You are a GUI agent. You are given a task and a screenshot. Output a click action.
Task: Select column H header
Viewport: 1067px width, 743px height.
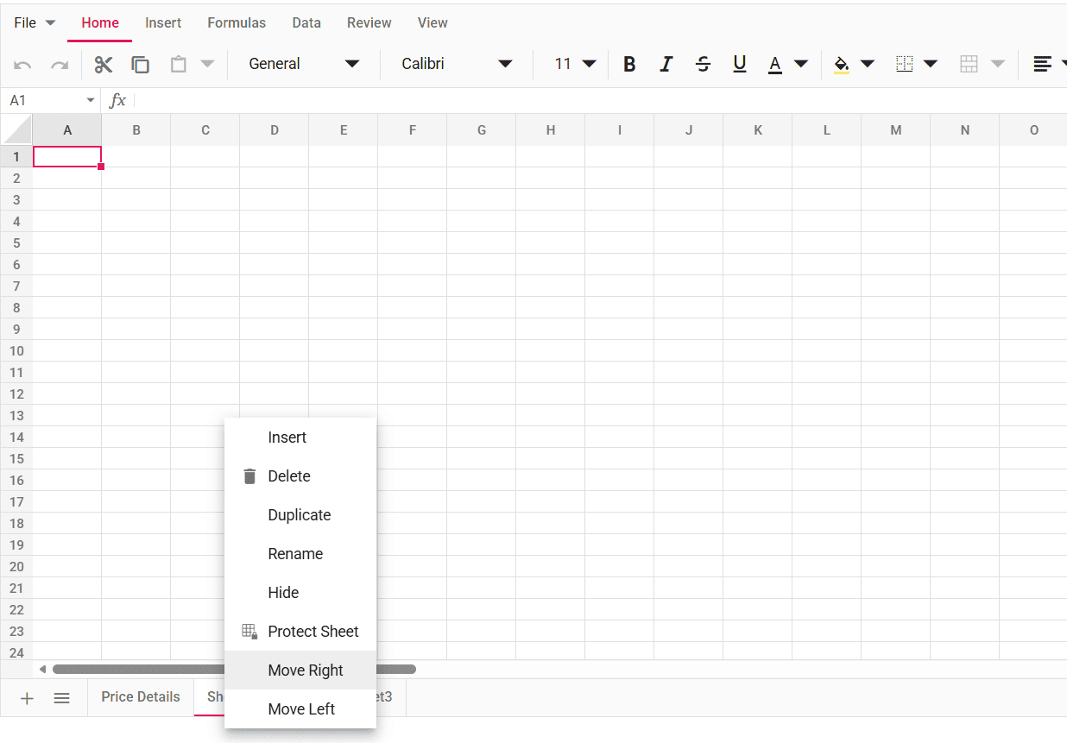tap(551, 130)
